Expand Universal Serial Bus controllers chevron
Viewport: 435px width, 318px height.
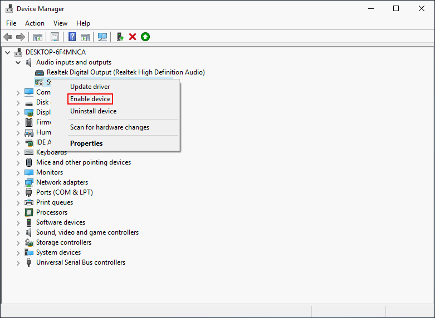click(18, 262)
